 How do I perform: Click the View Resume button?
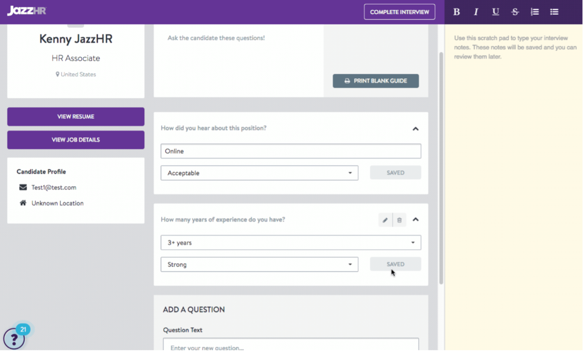[x=76, y=117]
